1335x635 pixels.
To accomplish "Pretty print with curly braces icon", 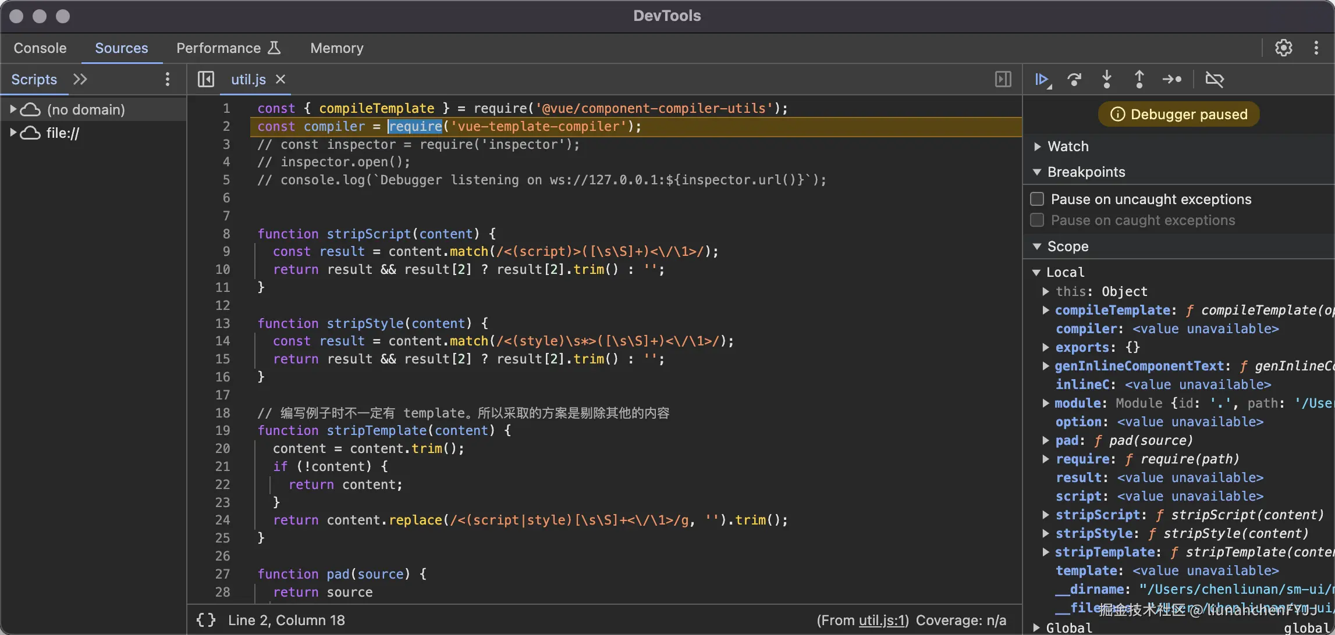I will point(205,620).
